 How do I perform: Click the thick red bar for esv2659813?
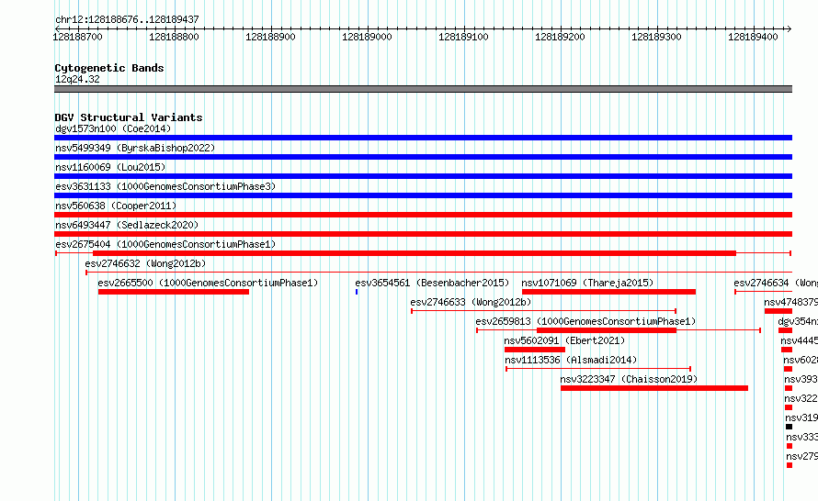607,330
